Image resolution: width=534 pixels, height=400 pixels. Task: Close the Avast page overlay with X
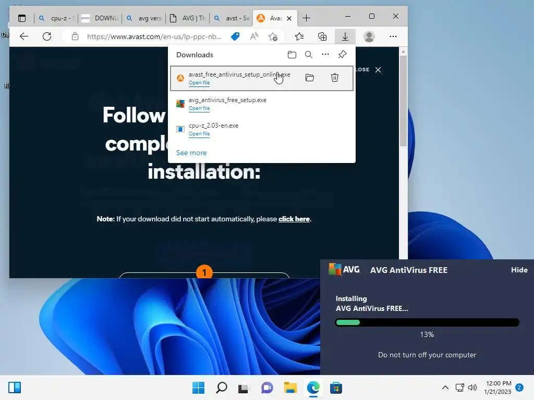pos(378,70)
